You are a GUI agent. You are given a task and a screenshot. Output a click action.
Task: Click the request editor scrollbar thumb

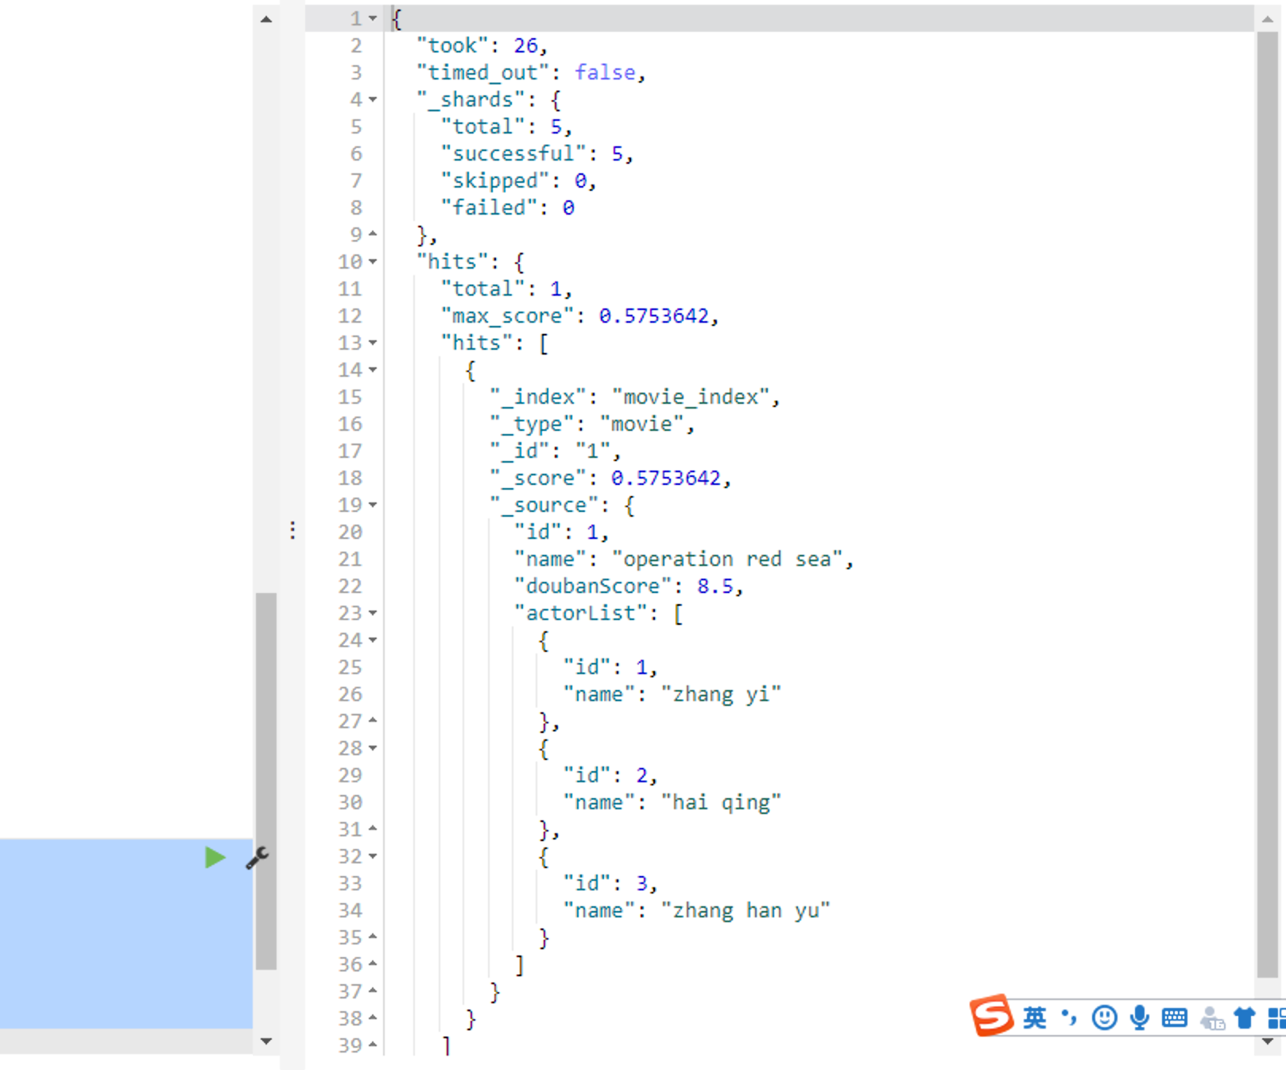(x=265, y=779)
